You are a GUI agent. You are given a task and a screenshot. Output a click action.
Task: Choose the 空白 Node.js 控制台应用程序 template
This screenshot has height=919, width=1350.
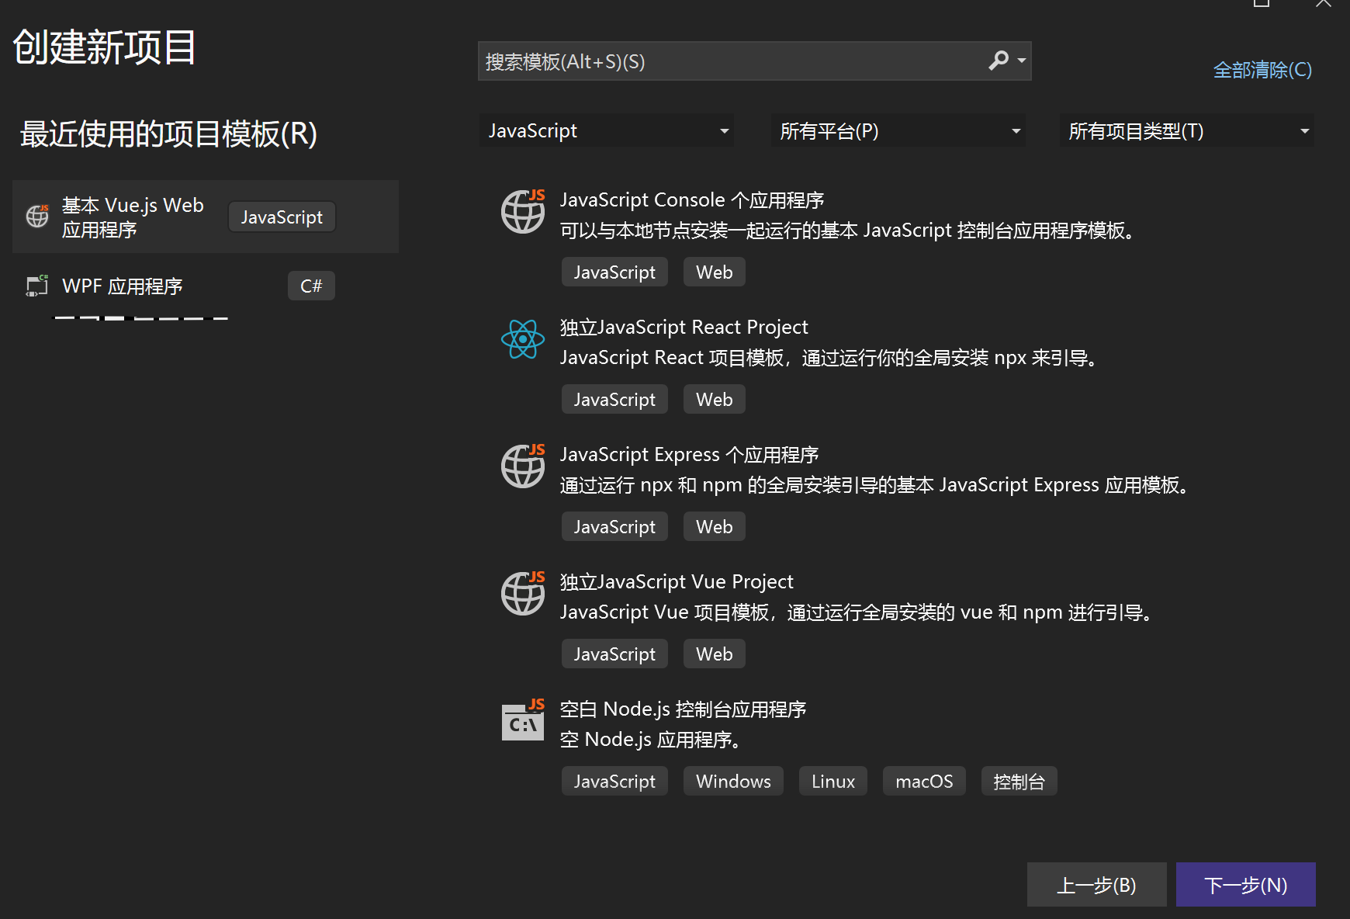(x=683, y=709)
